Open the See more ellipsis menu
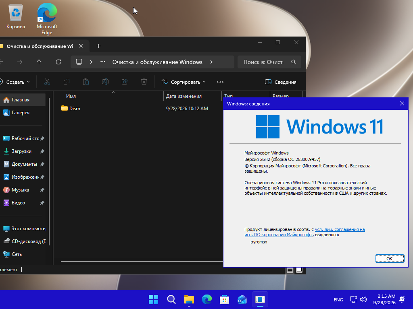 pyautogui.click(x=220, y=82)
